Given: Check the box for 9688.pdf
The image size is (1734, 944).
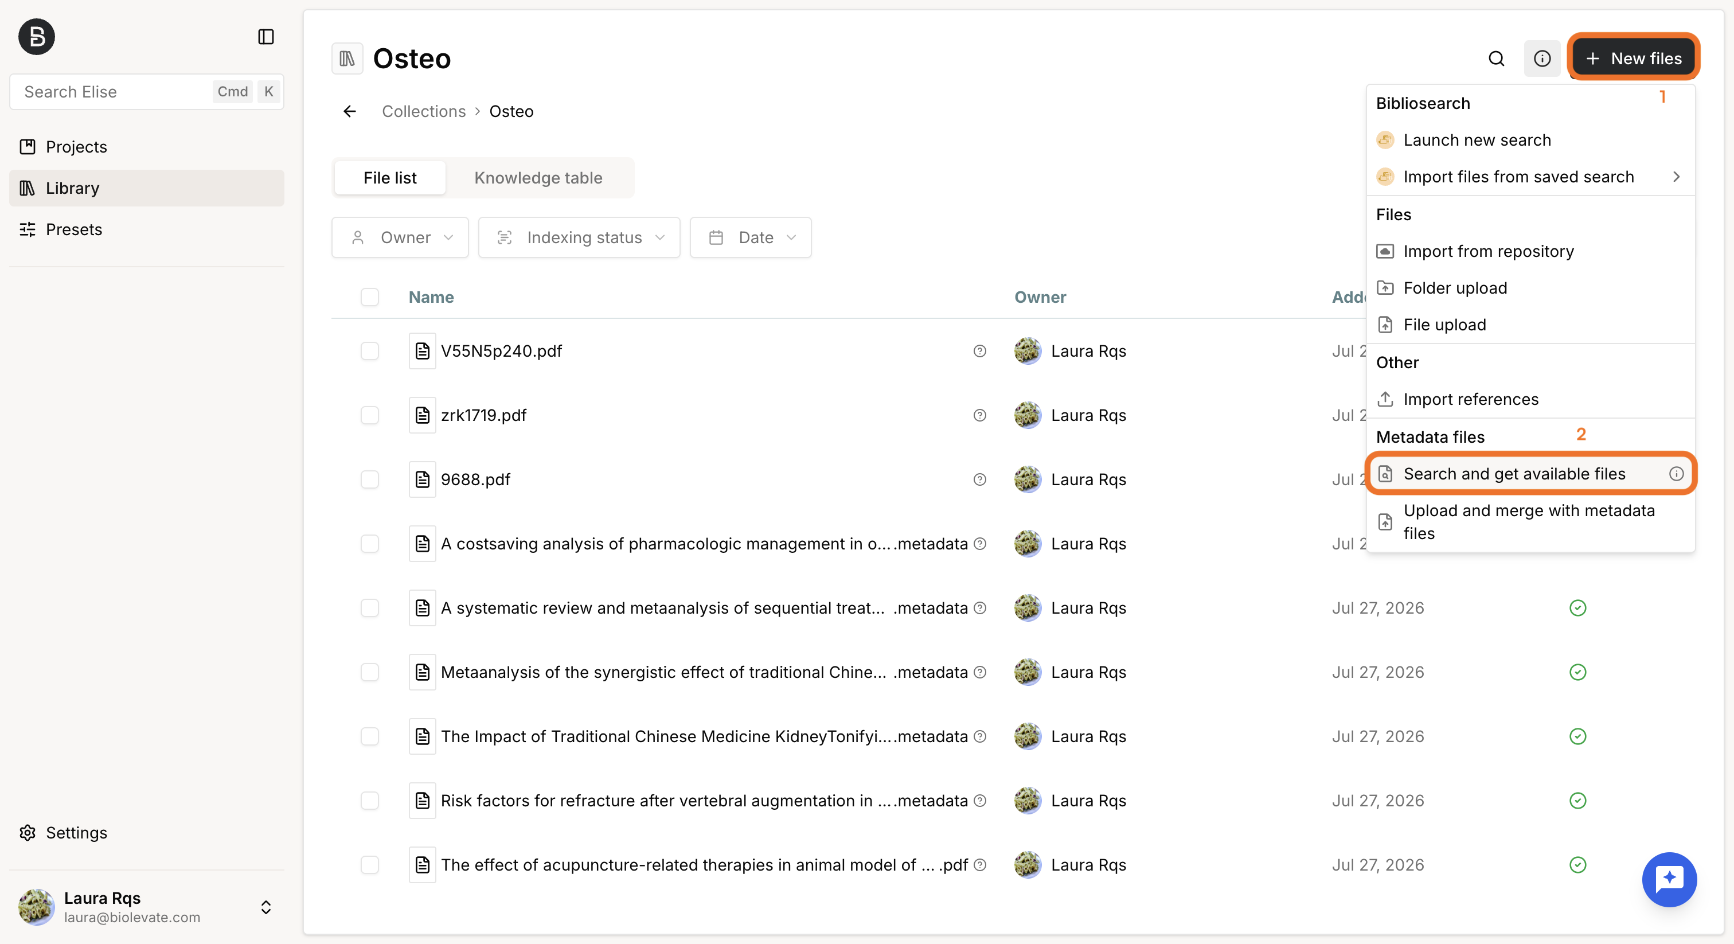Looking at the screenshot, I should coord(369,479).
